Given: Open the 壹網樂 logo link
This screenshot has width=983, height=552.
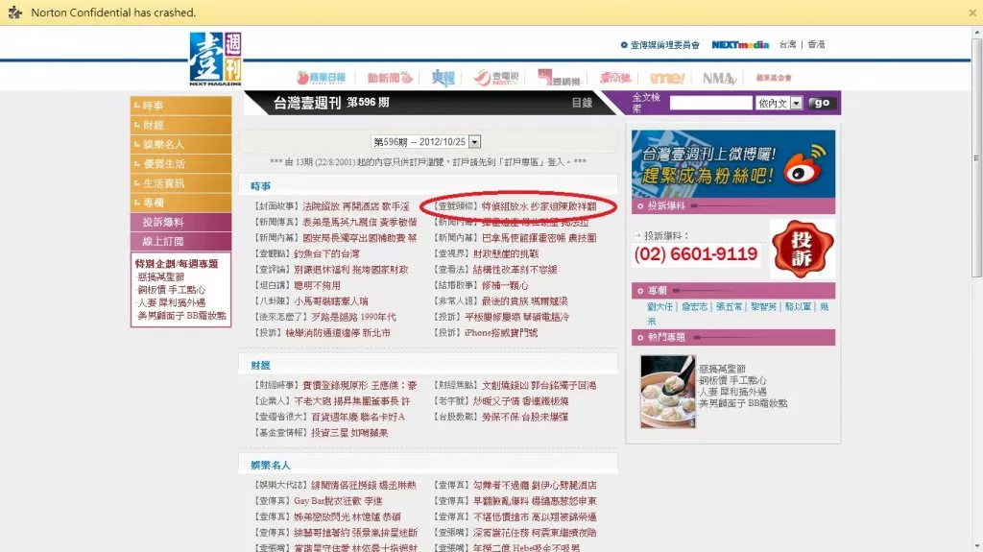Looking at the screenshot, I should (x=559, y=78).
